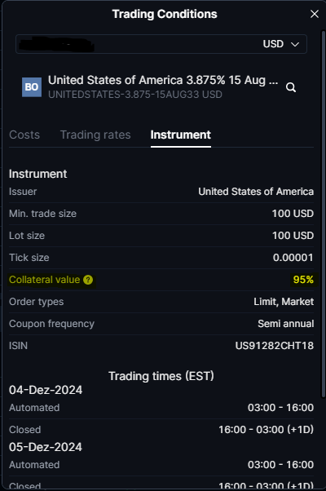The image size is (326, 491).
Task: Select the Instrument tab
Action: click(x=180, y=135)
